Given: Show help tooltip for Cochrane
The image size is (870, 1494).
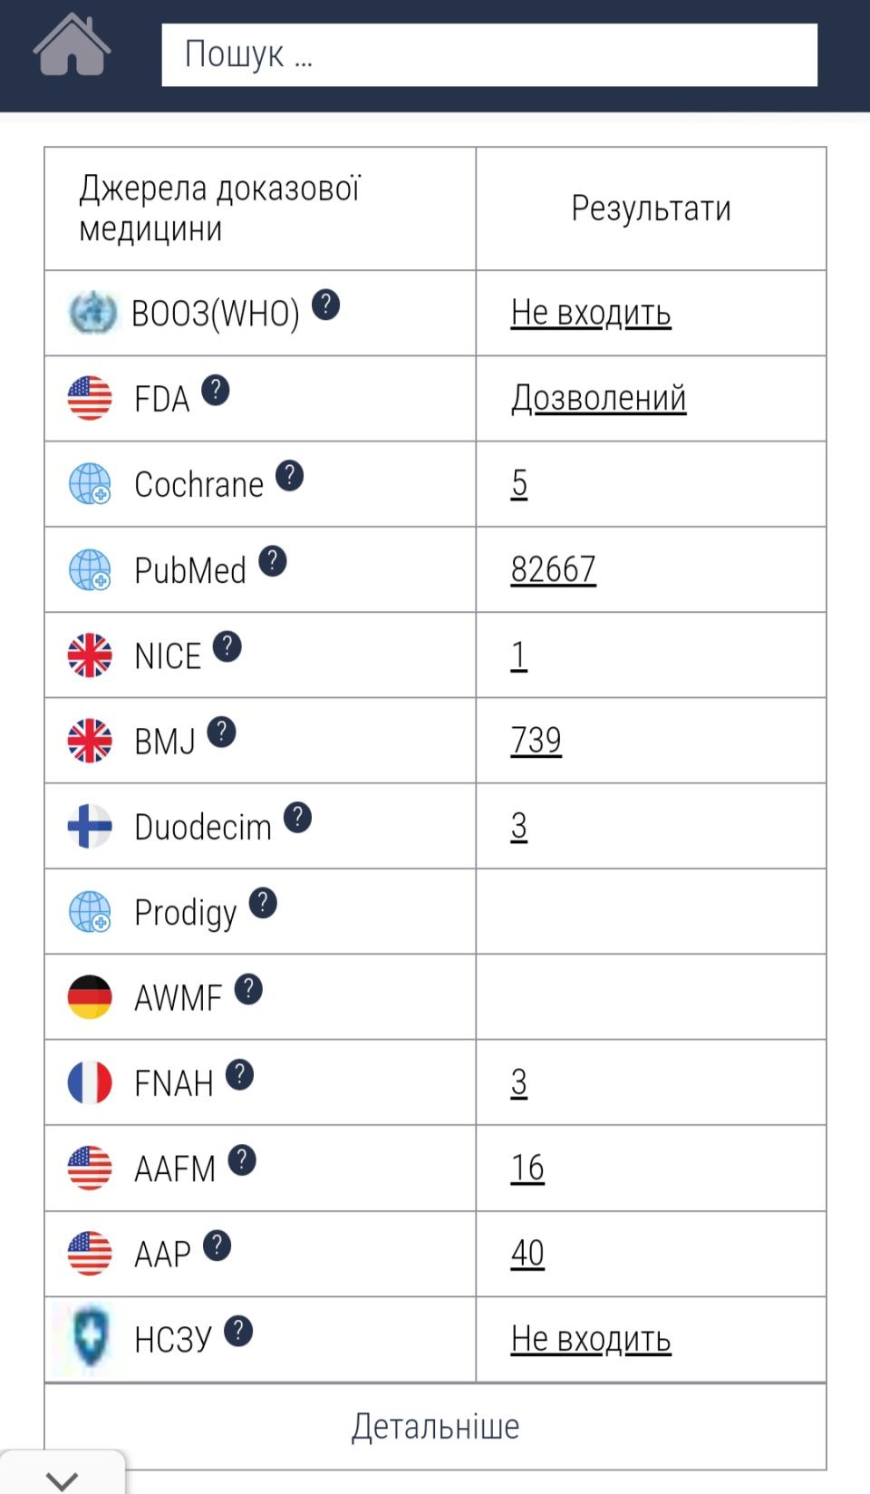Looking at the screenshot, I should coord(290,475).
